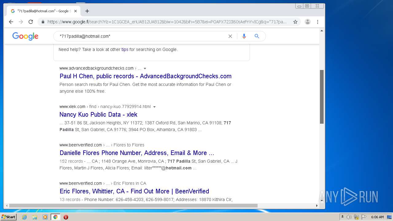Expand xlek.com result options arrow
Screen dimensions: 393x221
(x=154, y=107)
